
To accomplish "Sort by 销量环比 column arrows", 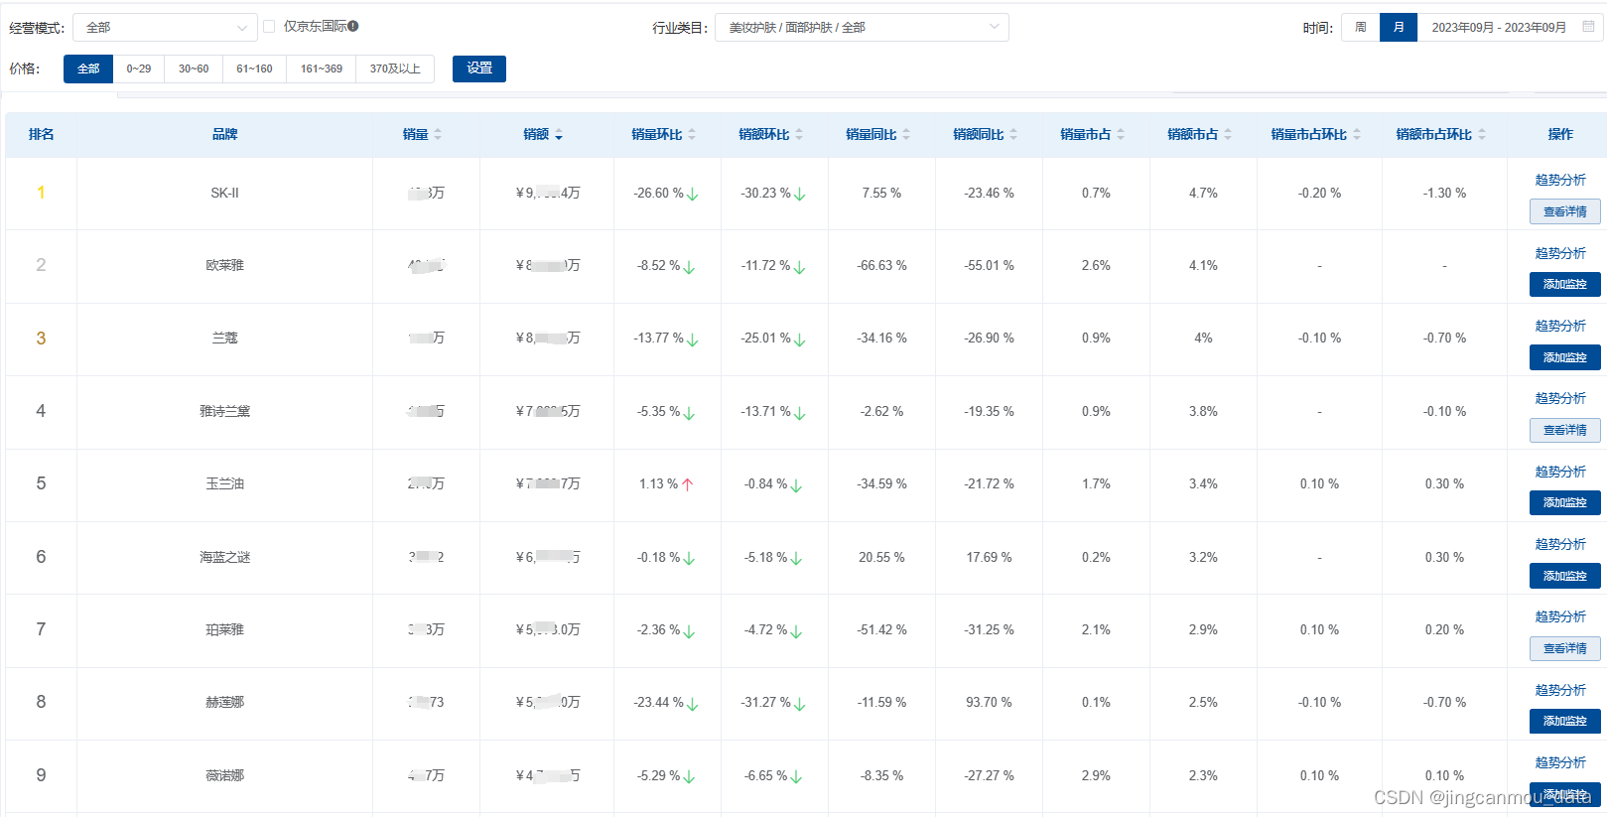I will [x=692, y=134].
